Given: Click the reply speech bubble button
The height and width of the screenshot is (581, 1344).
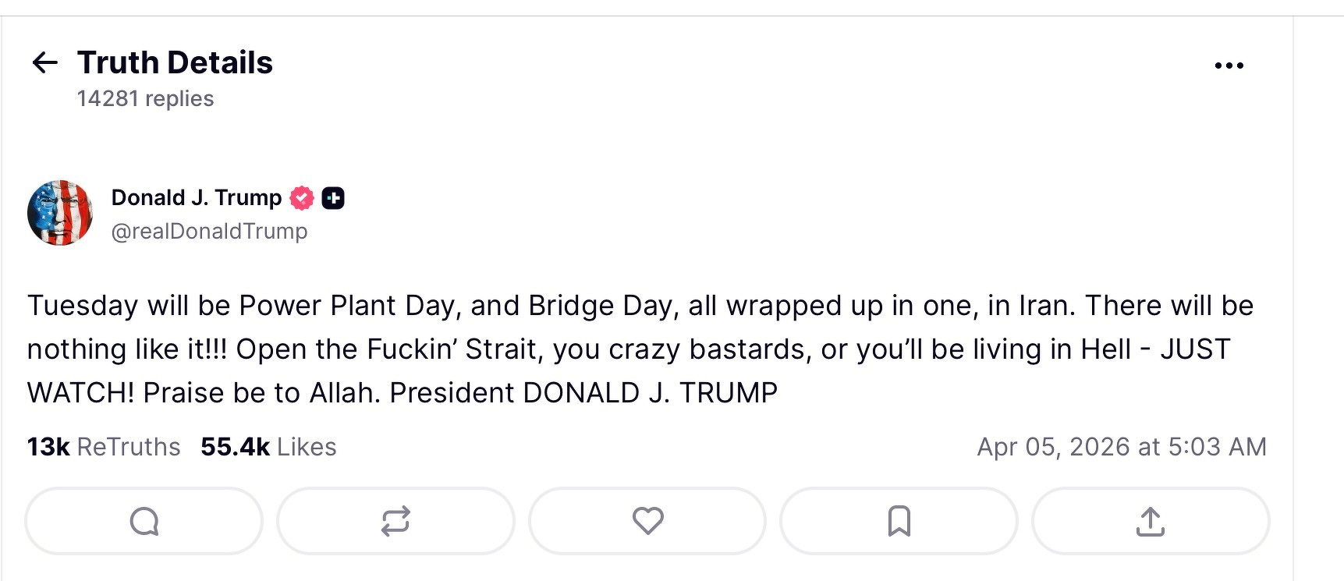Looking at the screenshot, I should point(144,521).
